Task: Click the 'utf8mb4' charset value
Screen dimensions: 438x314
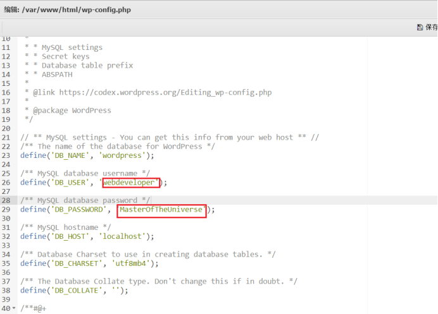Action: 131,263
